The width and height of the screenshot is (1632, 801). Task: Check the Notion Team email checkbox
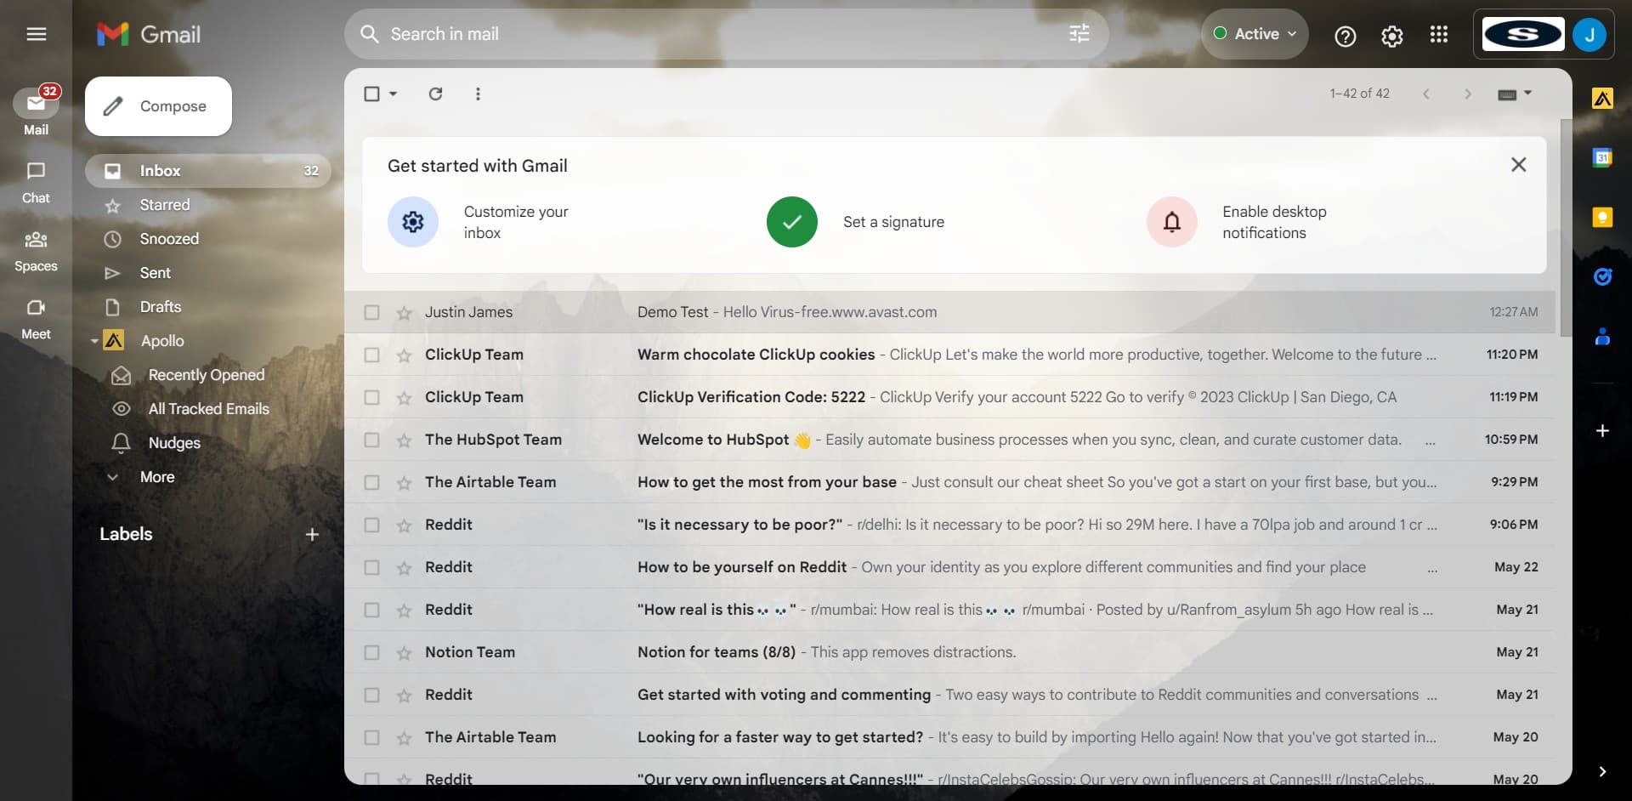click(x=371, y=652)
